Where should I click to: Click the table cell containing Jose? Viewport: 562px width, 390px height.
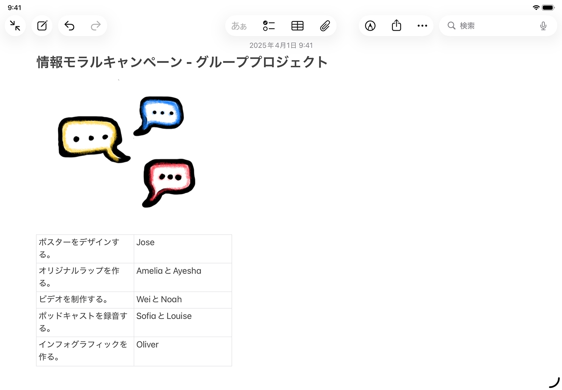tap(183, 248)
